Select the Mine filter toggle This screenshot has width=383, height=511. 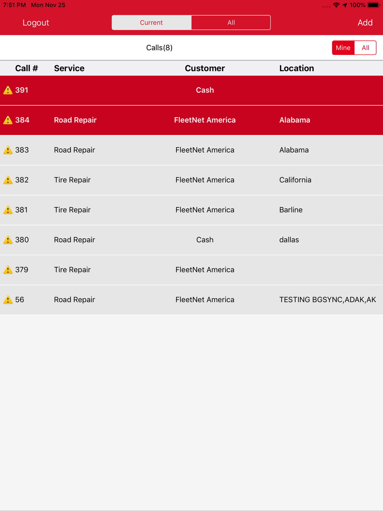click(343, 48)
